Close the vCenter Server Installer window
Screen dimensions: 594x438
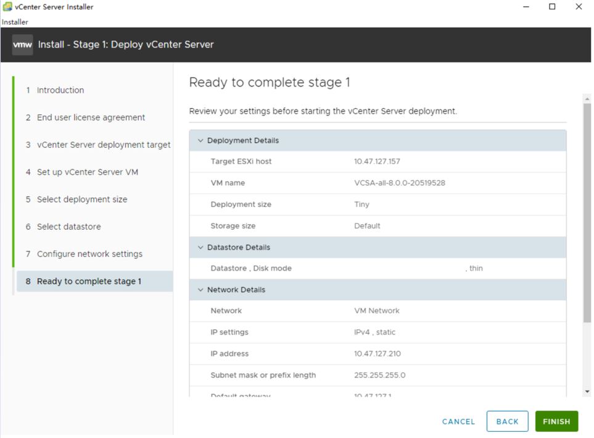pos(579,7)
